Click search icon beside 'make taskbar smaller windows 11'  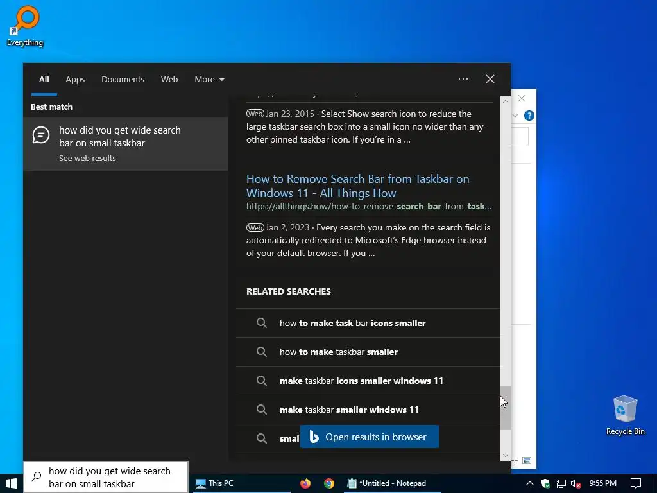[x=262, y=410]
